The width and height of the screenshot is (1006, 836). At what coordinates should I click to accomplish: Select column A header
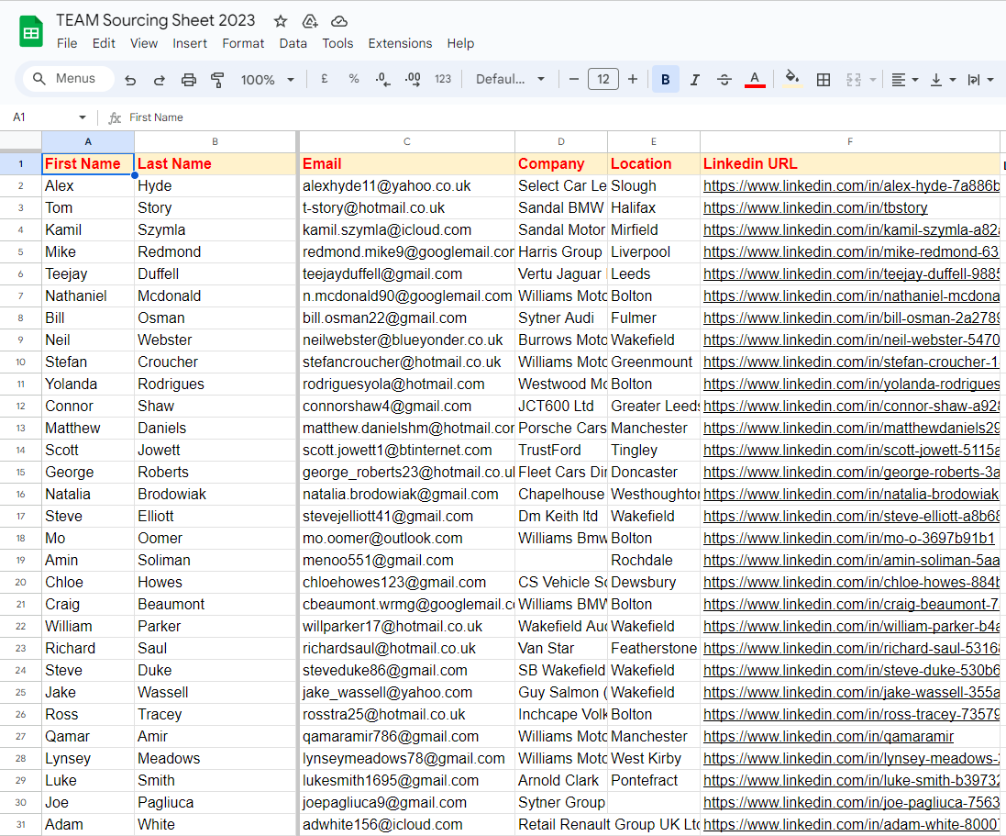point(88,141)
